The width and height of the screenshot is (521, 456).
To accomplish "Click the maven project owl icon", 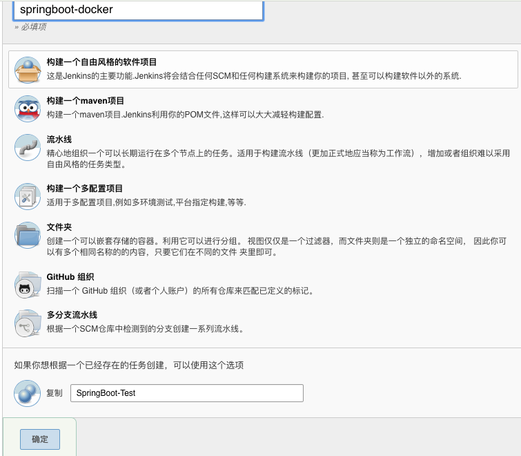I will [28, 108].
